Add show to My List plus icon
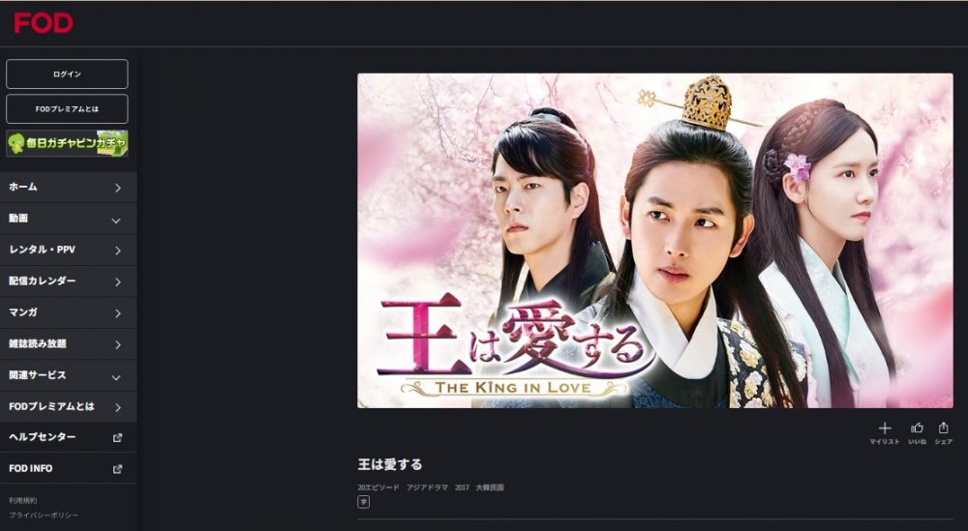The image size is (968, 531). [885, 428]
